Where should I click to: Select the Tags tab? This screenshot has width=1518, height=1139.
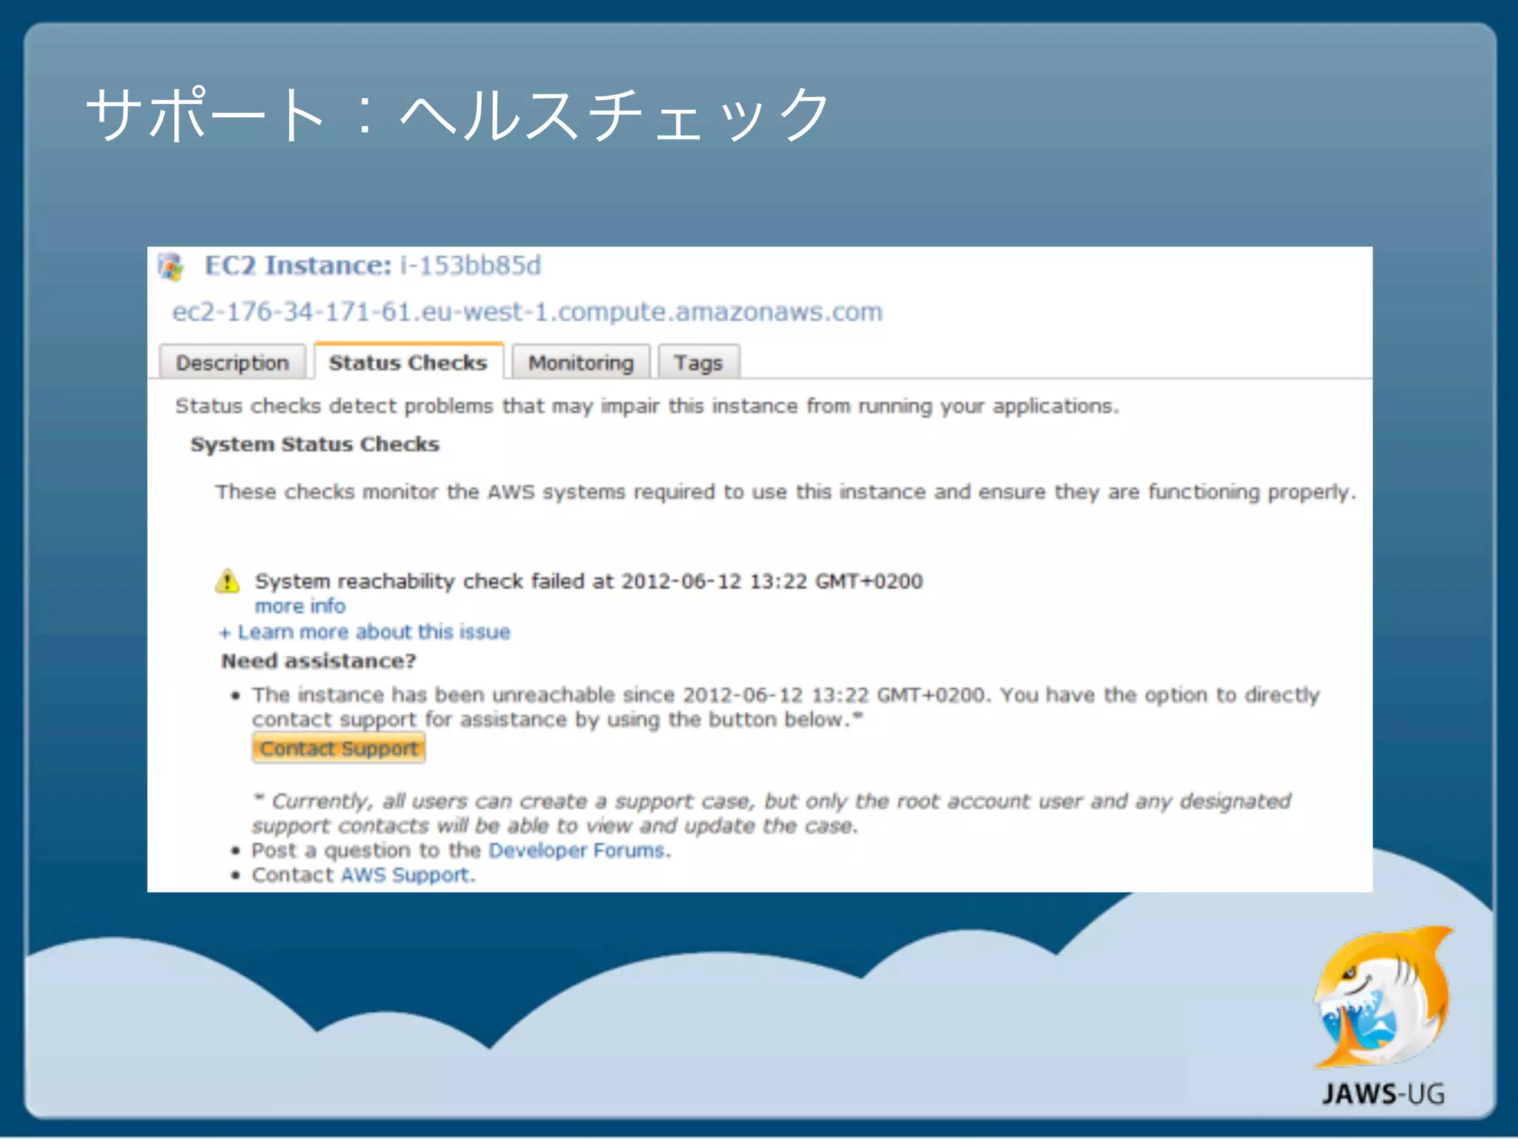pyautogui.click(x=697, y=363)
